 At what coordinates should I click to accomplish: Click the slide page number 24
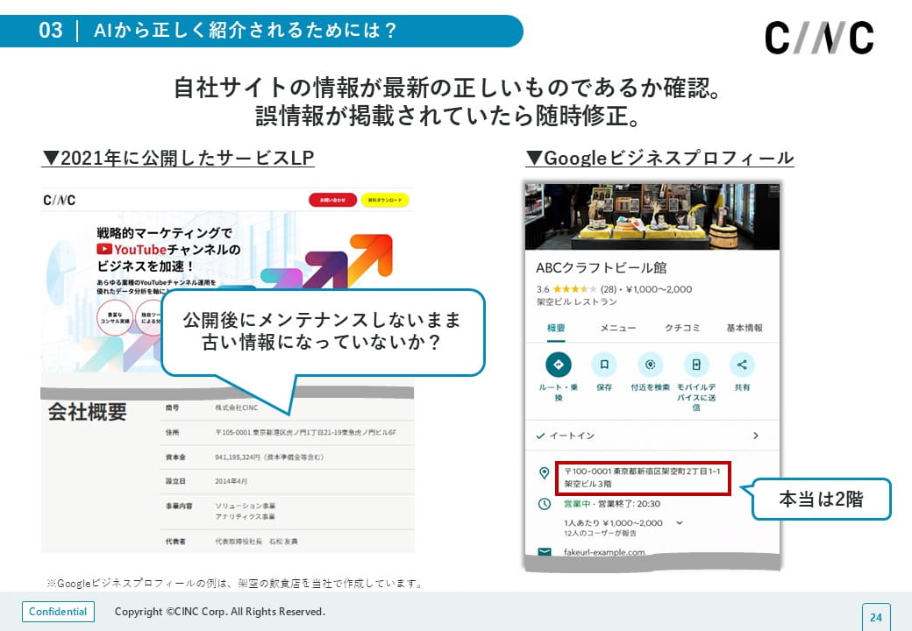coord(876,617)
